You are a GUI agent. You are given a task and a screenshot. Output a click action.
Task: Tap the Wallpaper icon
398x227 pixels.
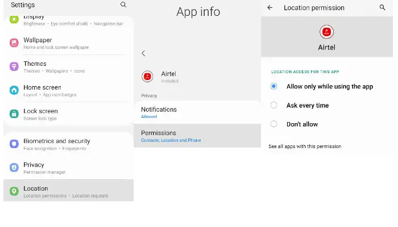pyautogui.click(x=14, y=43)
